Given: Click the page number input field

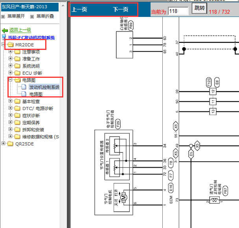Looking at the screenshot, I should click(178, 11).
